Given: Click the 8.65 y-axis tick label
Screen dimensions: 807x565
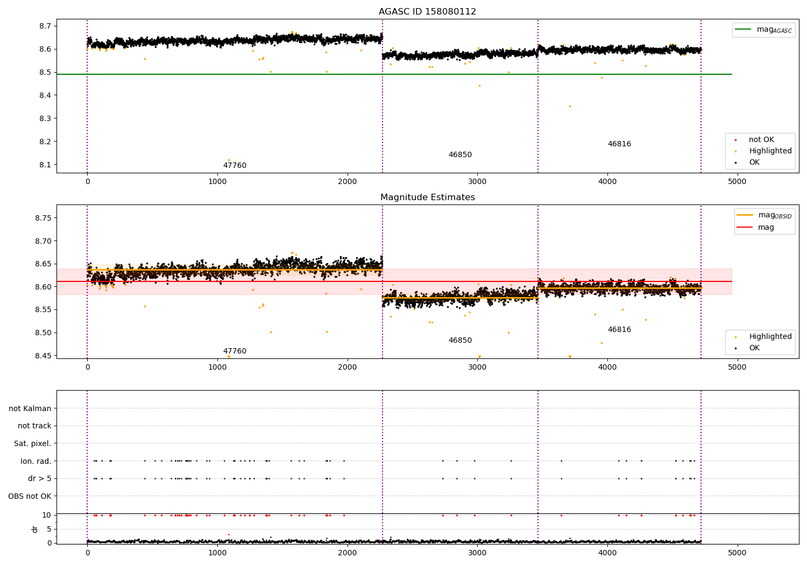Looking at the screenshot, I should tap(43, 264).
